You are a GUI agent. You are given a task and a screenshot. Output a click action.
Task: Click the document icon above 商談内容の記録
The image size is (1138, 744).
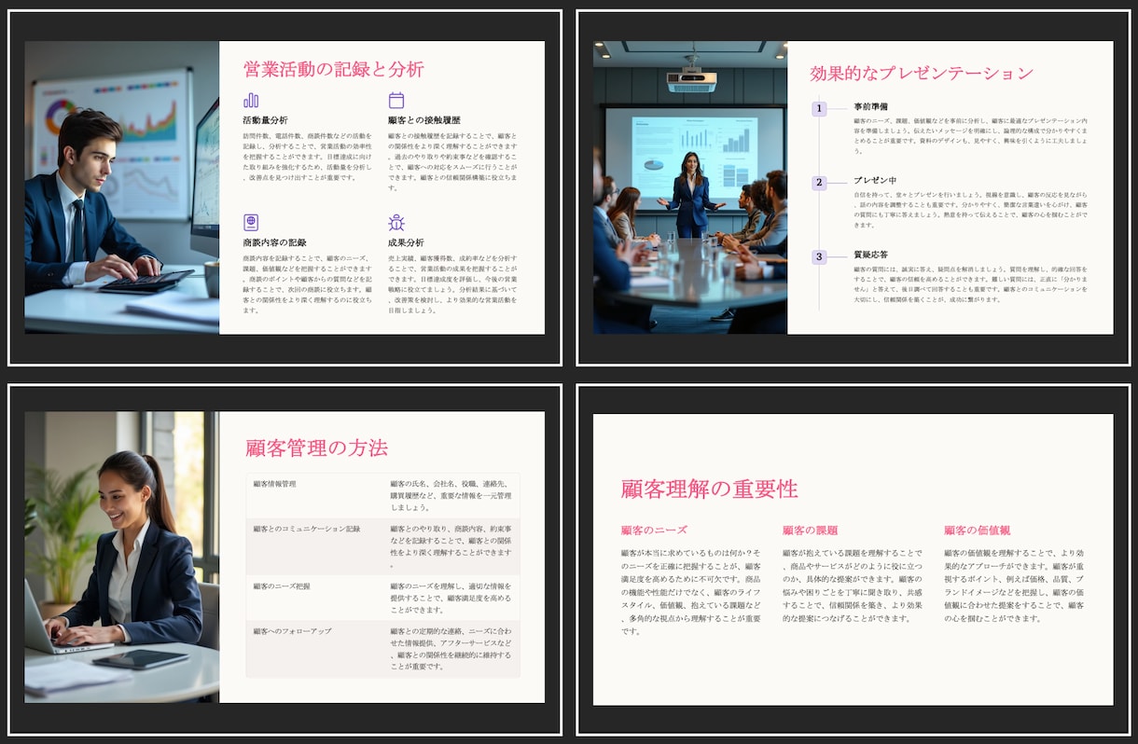click(251, 222)
